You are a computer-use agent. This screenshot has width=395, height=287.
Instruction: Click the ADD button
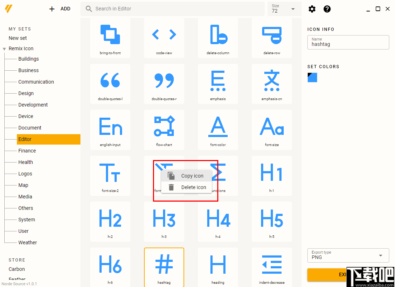click(x=60, y=9)
